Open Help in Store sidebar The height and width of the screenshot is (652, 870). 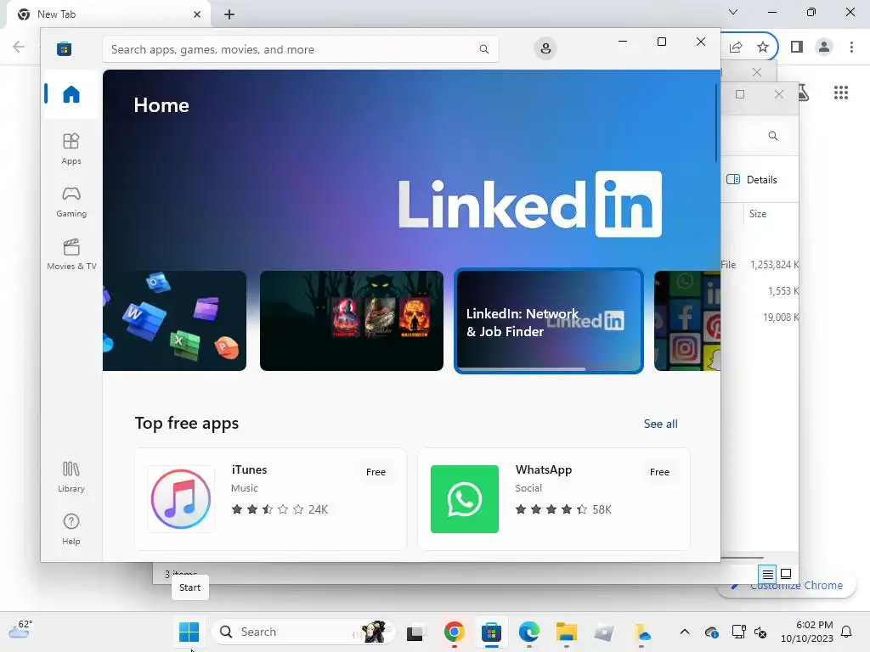[71, 529]
